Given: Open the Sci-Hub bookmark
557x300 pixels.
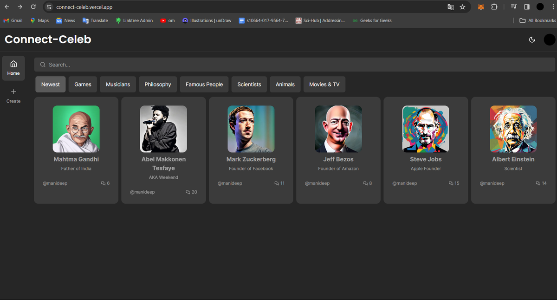Looking at the screenshot, I should (x=320, y=20).
